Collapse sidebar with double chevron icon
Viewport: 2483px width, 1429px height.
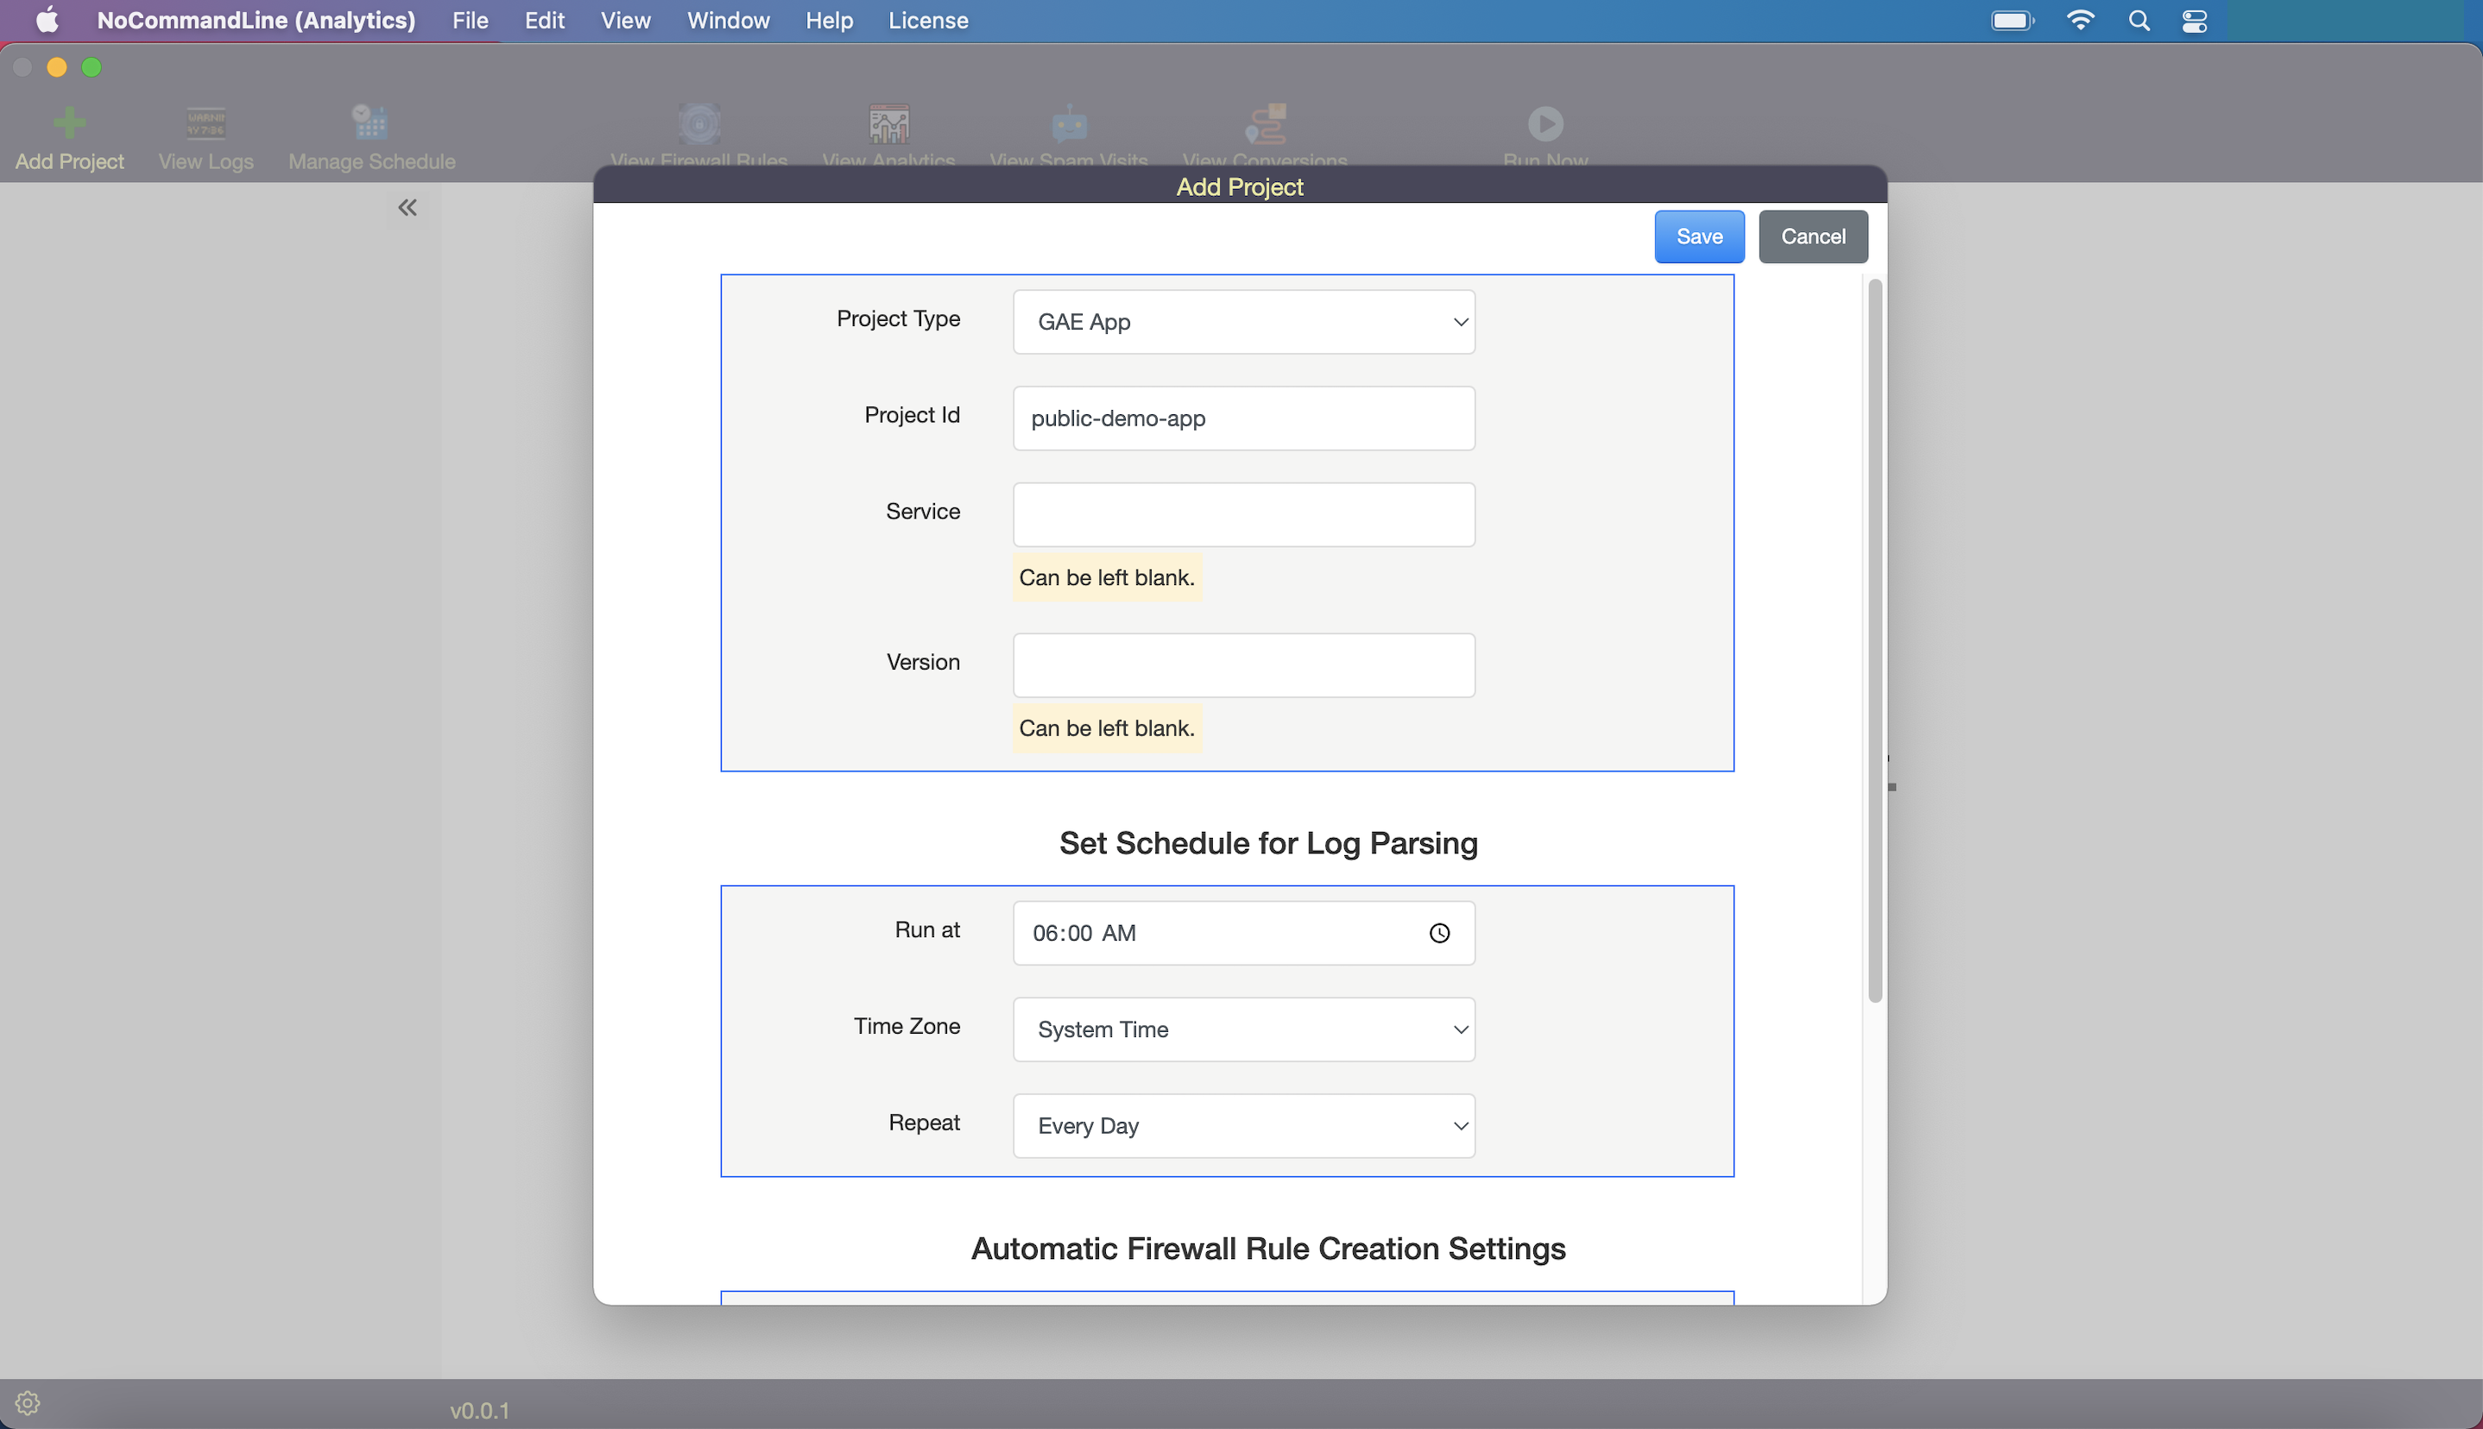tap(408, 207)
